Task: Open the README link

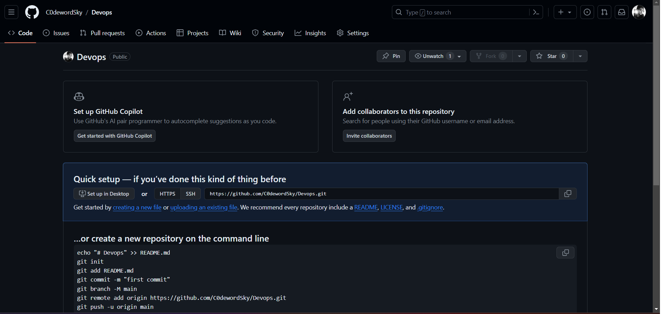Action: 366,207
